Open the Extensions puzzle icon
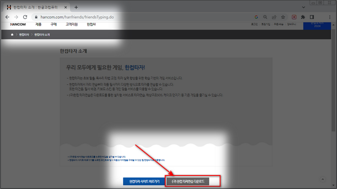 pos(303,17)
